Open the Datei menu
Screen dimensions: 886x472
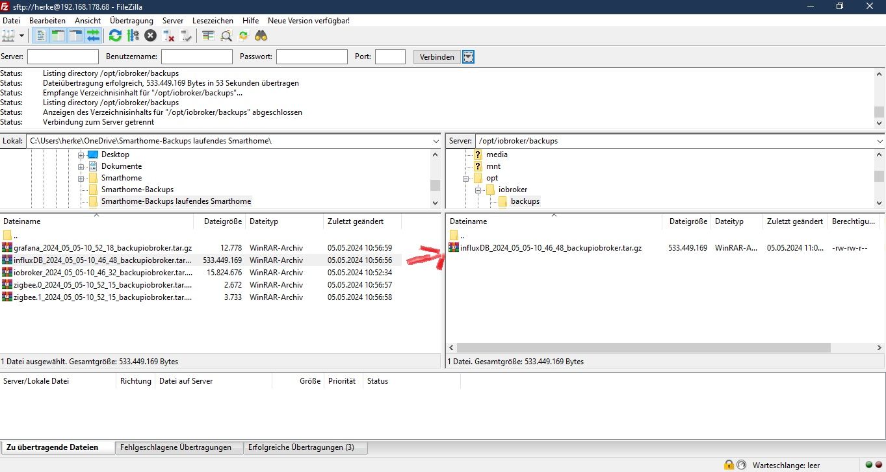(12, 21)
